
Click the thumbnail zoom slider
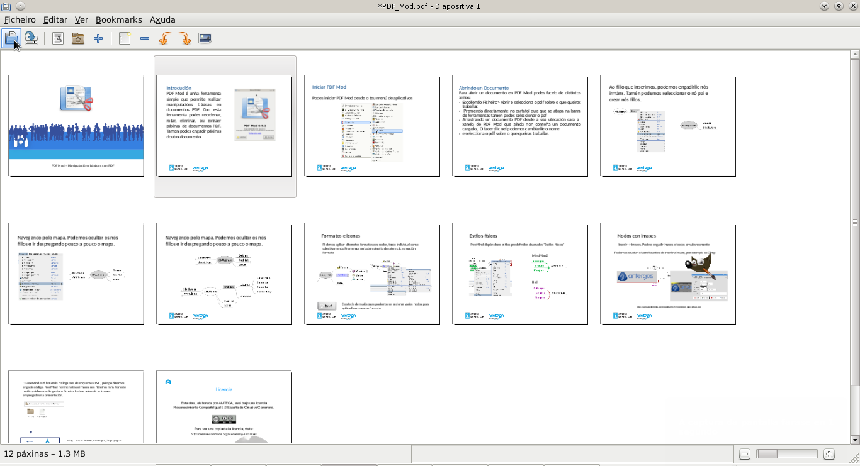tap(786, 454)
